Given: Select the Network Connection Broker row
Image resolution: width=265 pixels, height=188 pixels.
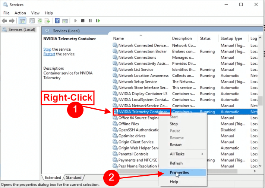Looking at the screenshot, I should (x=185, y=51).
